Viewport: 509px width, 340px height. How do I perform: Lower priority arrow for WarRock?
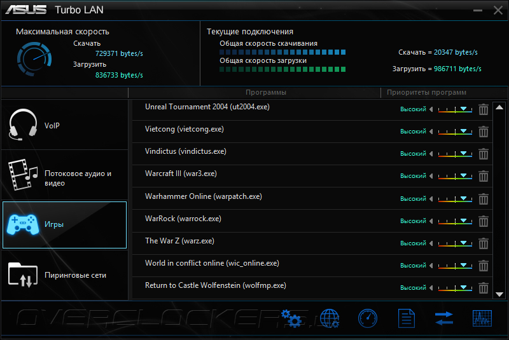(x=431, y=221)
